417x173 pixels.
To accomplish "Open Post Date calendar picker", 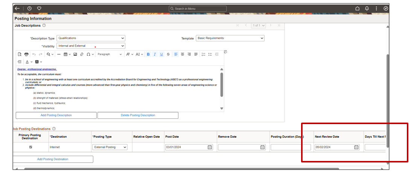I will [210, 147].
